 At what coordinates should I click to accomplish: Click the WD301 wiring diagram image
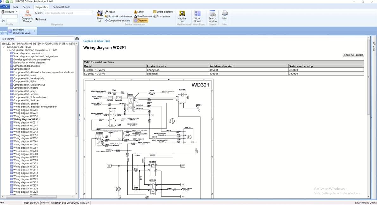click(148, 138)
